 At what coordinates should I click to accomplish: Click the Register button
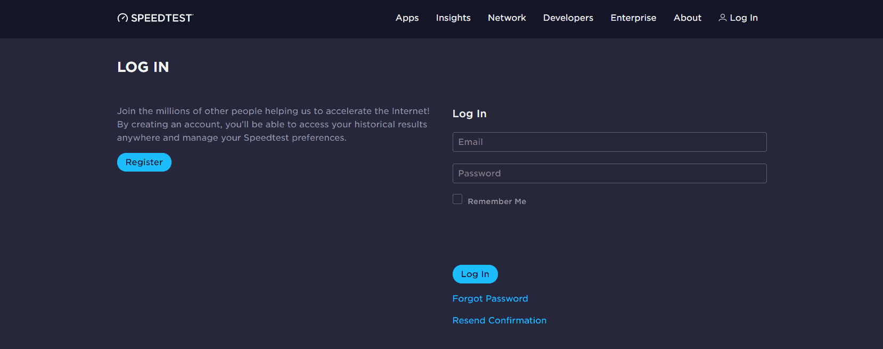[144, 163]
